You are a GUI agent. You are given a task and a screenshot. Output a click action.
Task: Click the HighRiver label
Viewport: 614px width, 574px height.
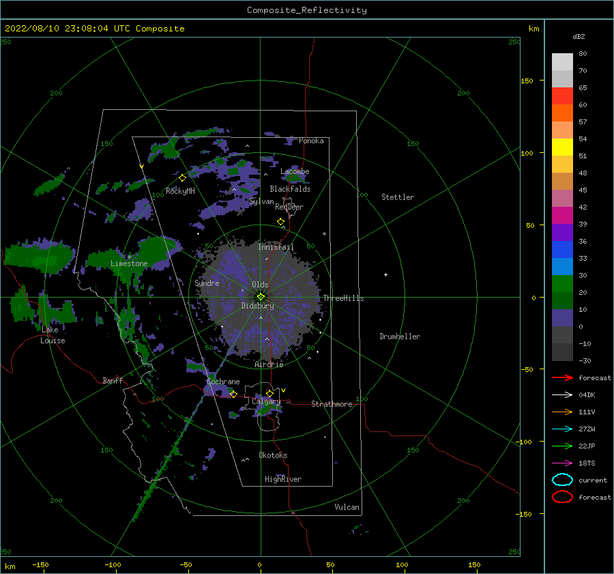[x=283, y=479]
